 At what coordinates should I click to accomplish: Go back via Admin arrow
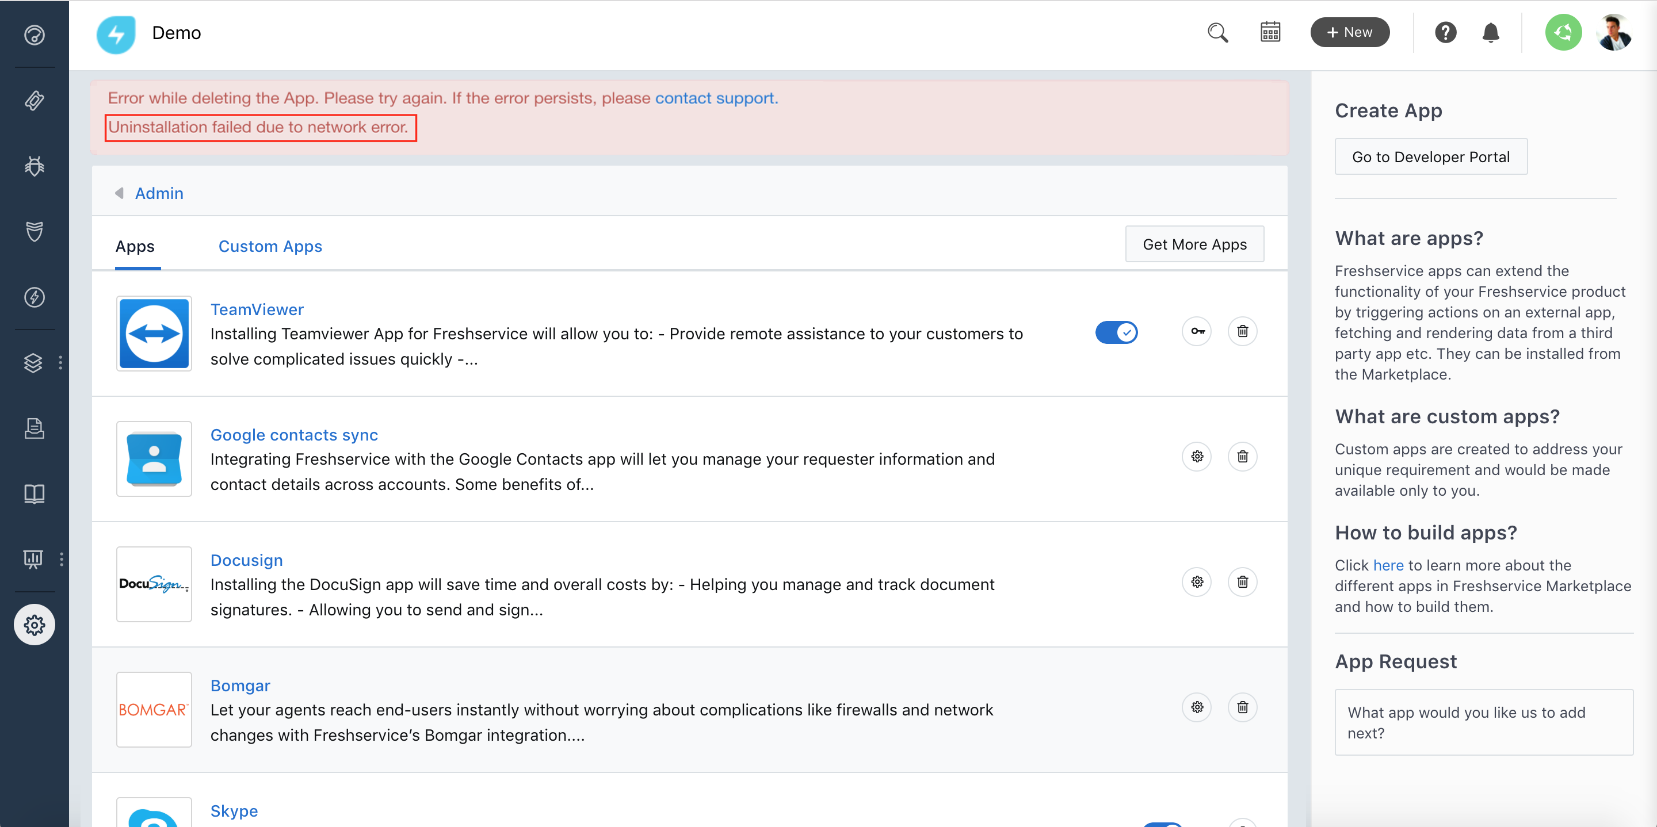119,193
